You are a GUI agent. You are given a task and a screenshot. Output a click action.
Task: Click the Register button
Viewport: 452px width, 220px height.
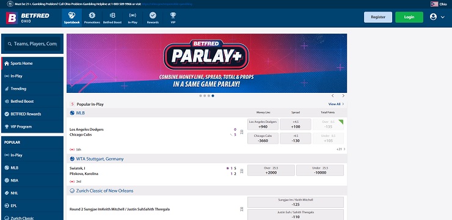378,17
